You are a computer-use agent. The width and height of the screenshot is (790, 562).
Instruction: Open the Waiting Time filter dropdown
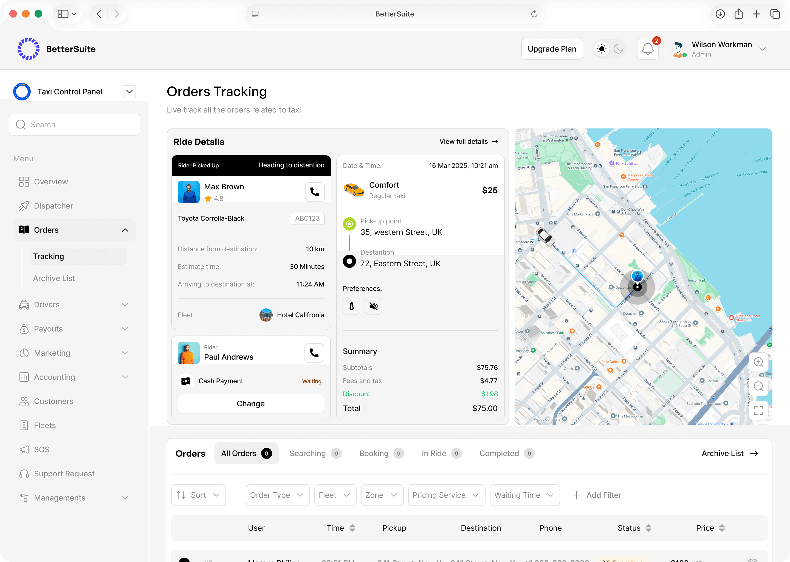tap(524, 495)
